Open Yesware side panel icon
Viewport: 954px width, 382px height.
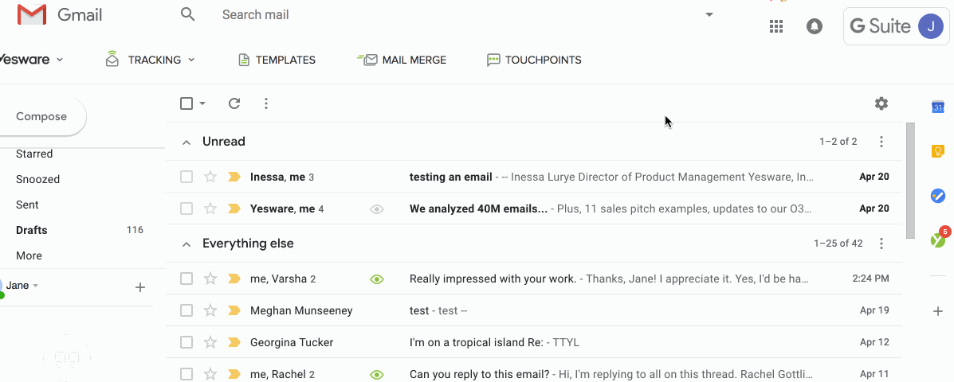coord(939,240)
